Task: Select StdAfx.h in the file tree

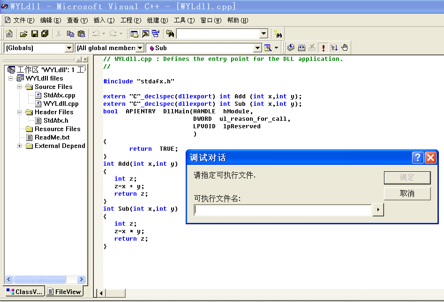Action: pyautogui.click(x=56, y=120)
